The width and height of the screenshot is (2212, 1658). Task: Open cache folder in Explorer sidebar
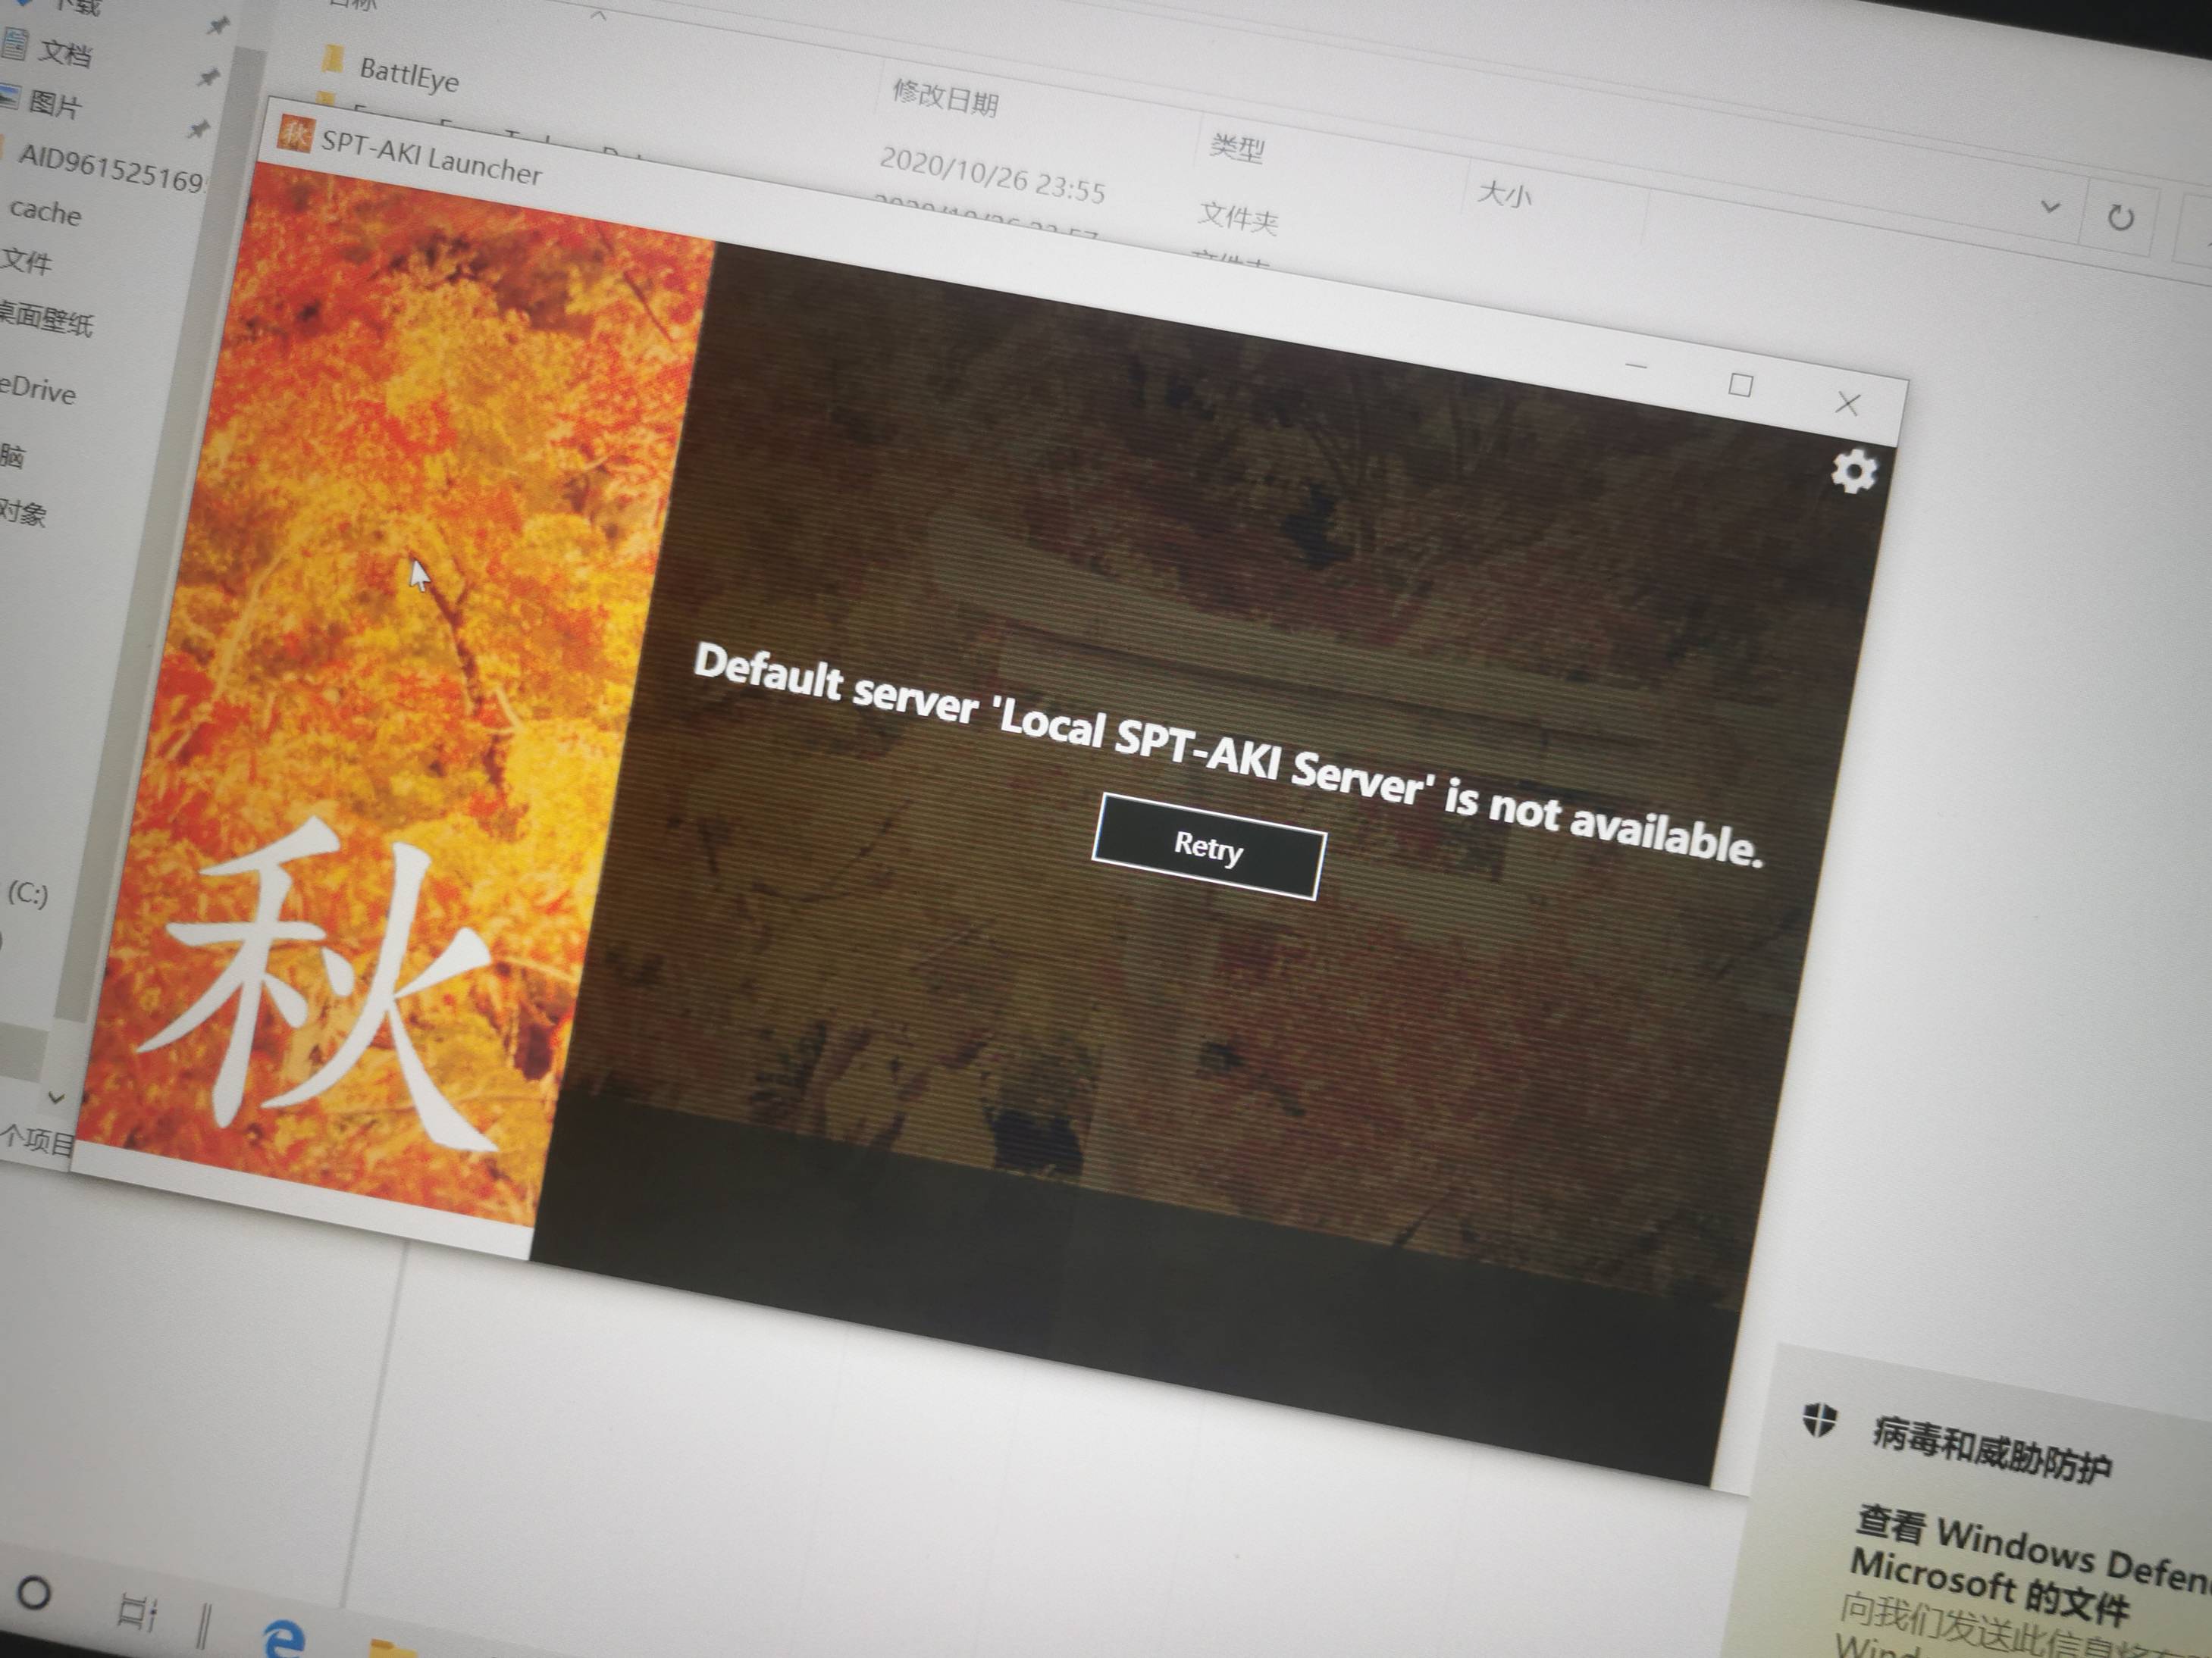(x=44, y=211)
